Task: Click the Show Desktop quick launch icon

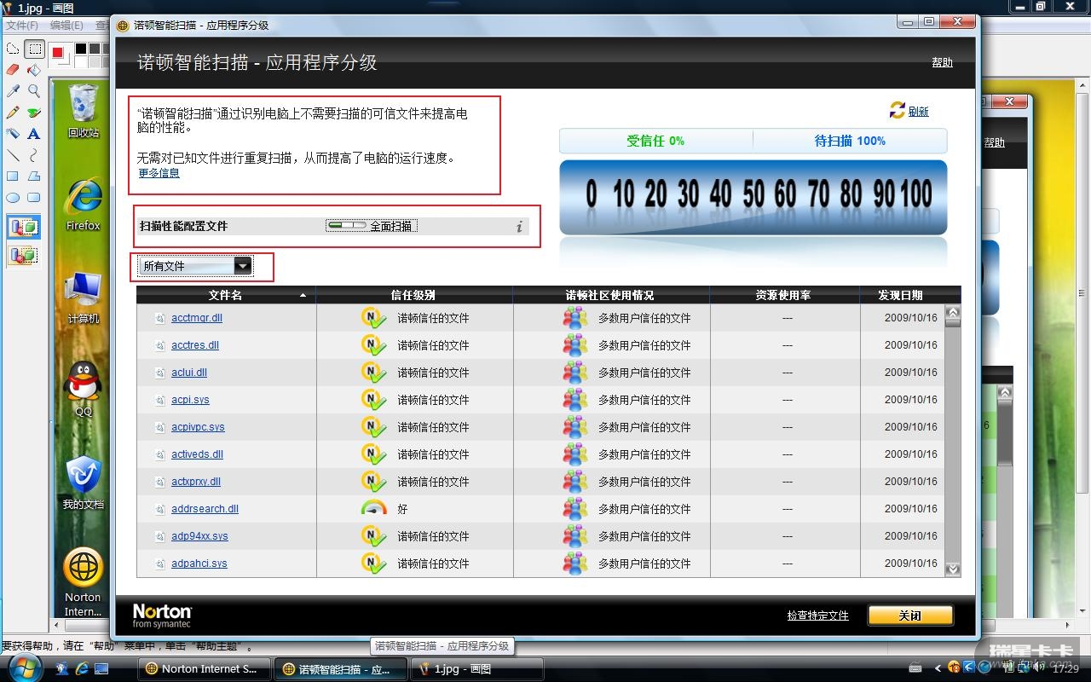Action: point(101,668)
